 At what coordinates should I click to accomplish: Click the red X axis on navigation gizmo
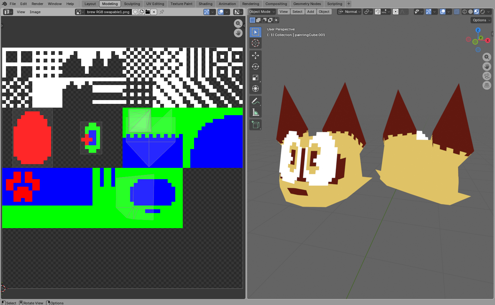point(487,40)
